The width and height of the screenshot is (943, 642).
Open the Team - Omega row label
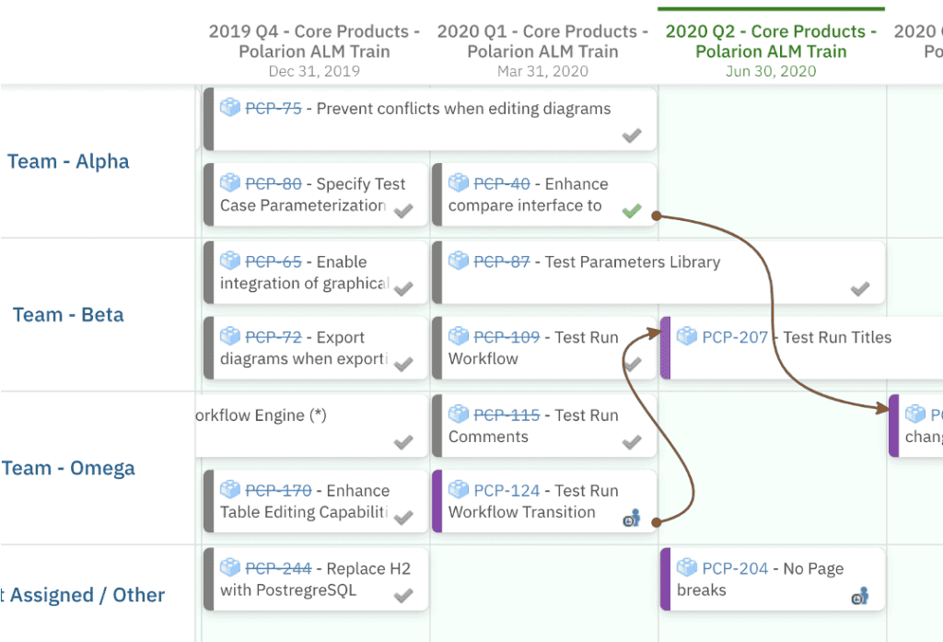coord(68,468)
